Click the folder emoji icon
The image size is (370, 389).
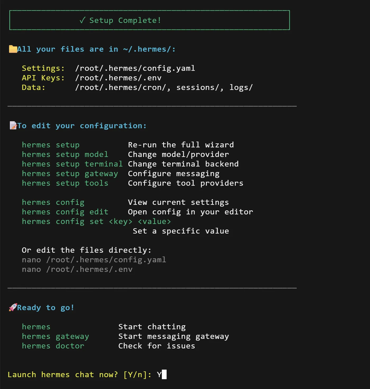click(x=13, y=49)
